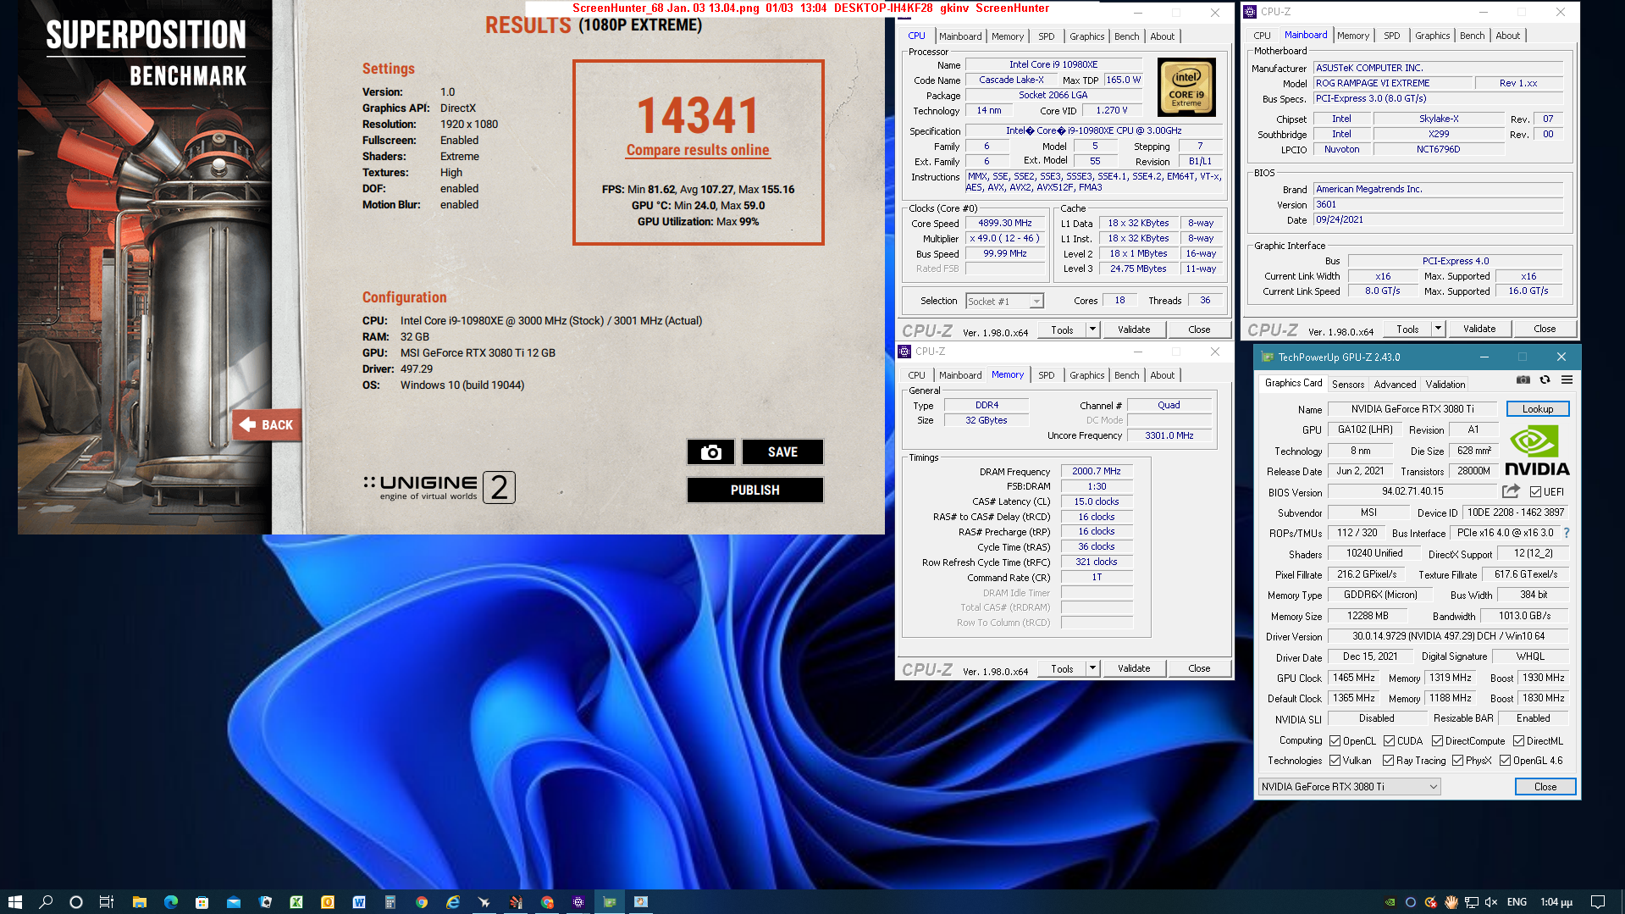The image size is (1625, 914).
Task: Open Graphics tab in the CPU-Z CPU window
Action: pyautogui.click(x=1086, y=36)
